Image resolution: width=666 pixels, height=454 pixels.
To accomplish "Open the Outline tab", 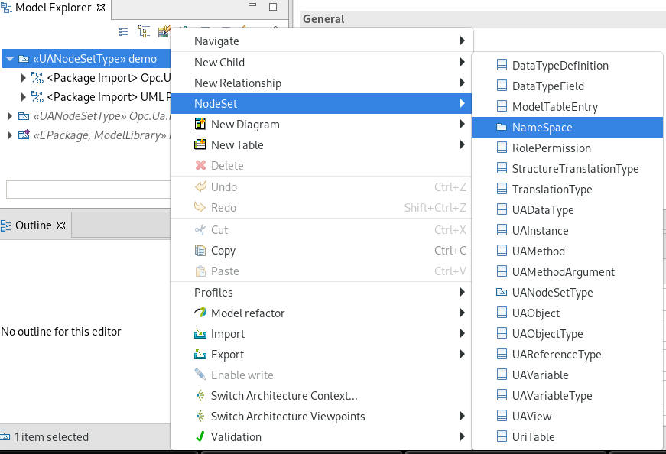I will click(33, 225).
